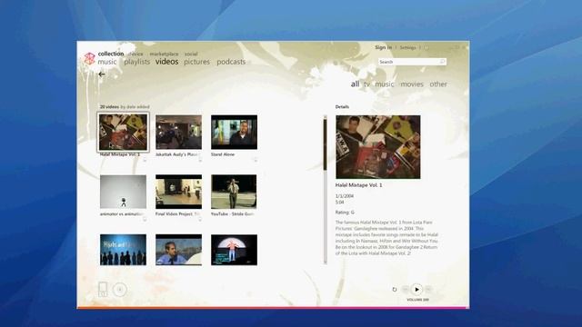Switch to the collection section
The height and width of the screenshot is (327, 582).
[x=111, y=54]
